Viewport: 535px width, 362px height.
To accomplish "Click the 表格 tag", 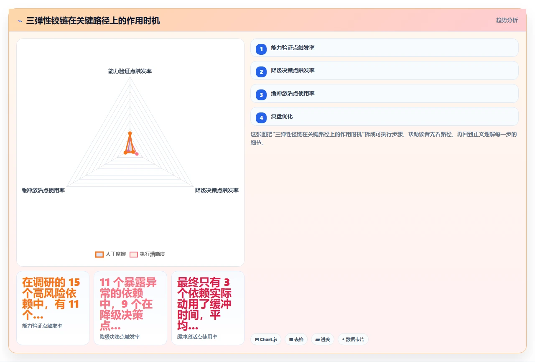I will (296, 339).
